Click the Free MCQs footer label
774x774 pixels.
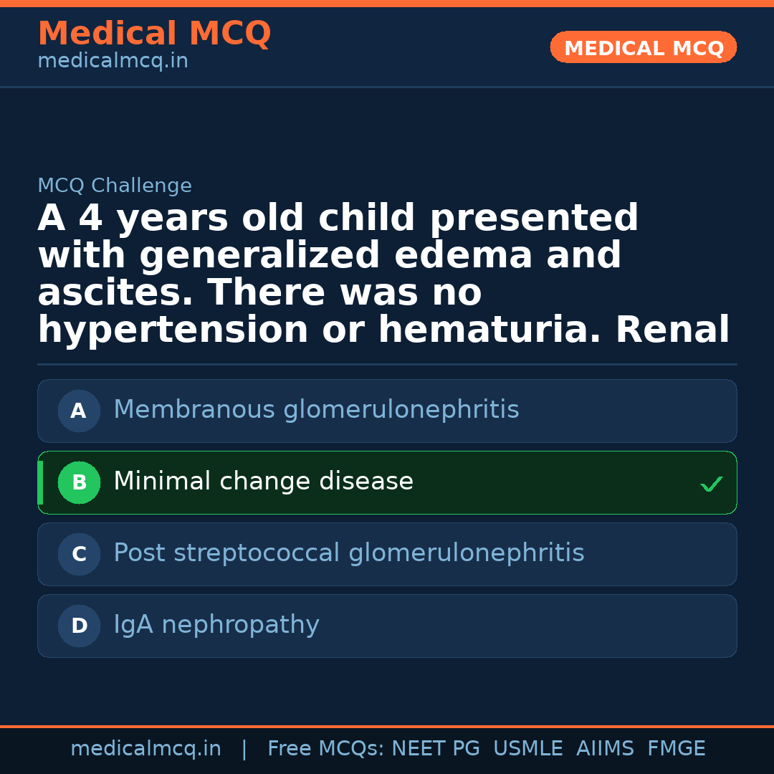(325, 749)
